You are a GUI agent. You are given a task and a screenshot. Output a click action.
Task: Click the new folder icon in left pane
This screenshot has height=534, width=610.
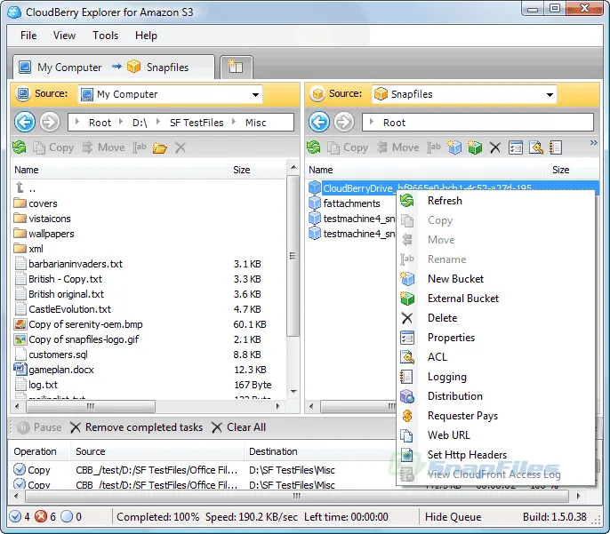159,147
